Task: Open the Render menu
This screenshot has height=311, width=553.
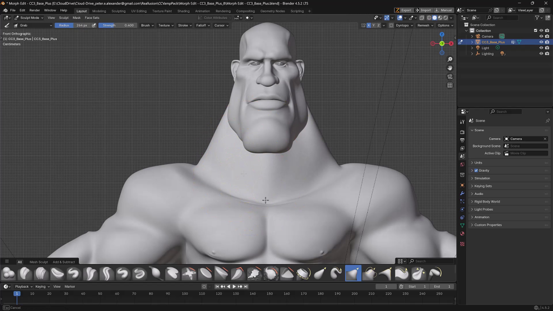Action: click(x=35, y=10)
